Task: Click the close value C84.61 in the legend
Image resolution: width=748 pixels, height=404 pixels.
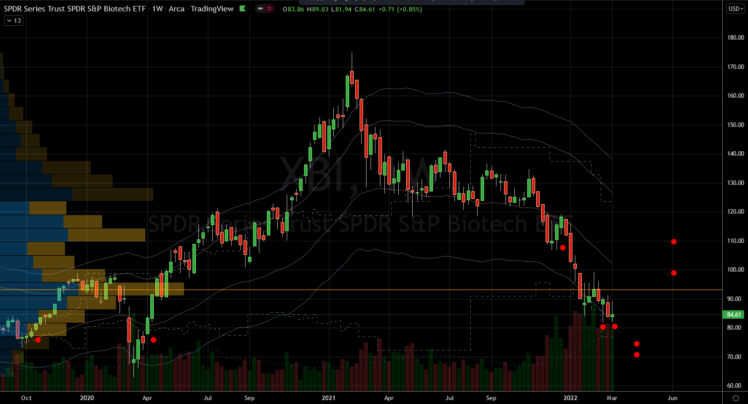Action: [366, 9]
